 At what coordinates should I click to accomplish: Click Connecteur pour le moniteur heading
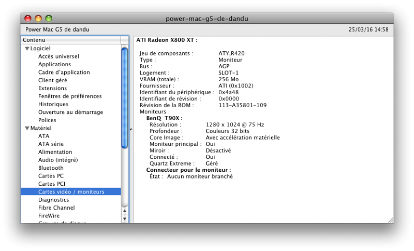tap(188, 170)
